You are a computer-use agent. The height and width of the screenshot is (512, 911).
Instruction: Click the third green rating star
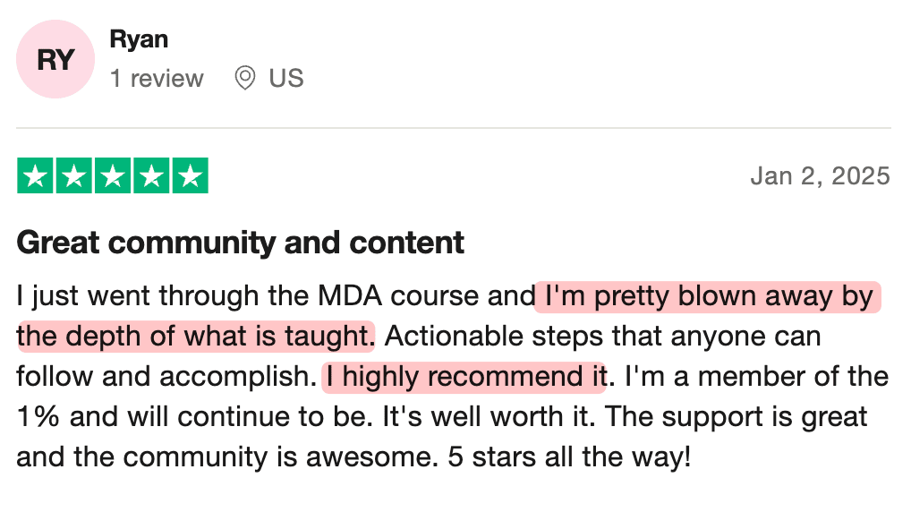tap(113, 175)
